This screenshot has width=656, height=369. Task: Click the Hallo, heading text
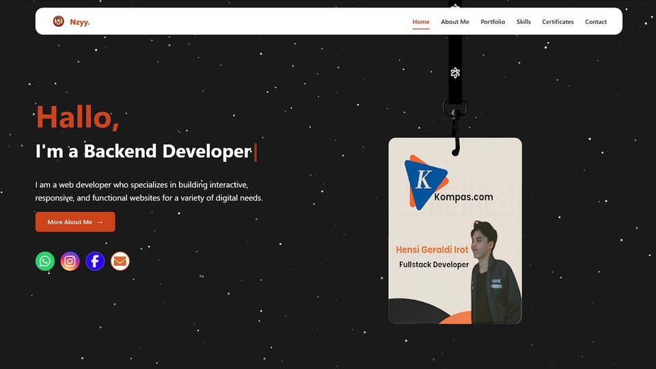(x=77, y=117)
